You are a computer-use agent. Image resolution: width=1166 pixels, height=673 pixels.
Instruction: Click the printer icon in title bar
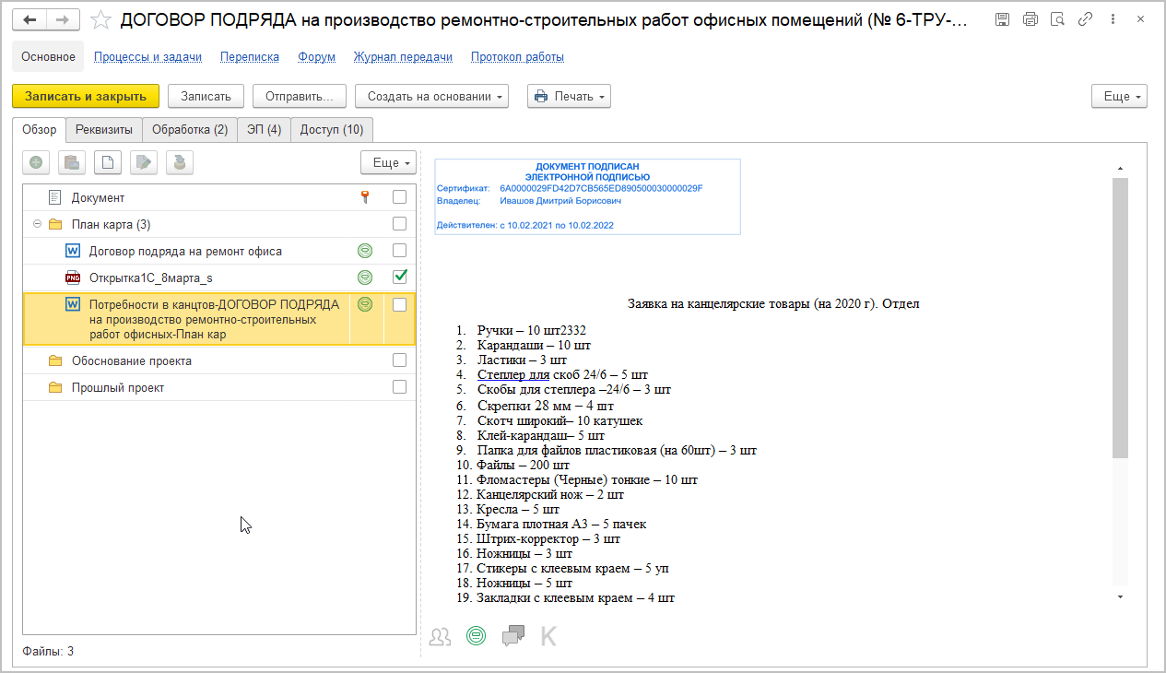tap(1031, 19)
